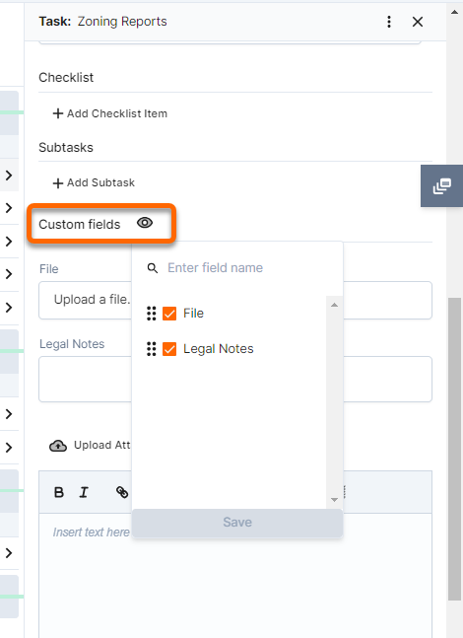Click the search magnifier in field popup
This screenshot has width=463, height=638.
click(x=153, y=268)
